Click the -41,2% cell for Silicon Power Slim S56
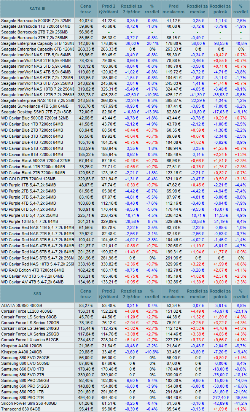 240,403
